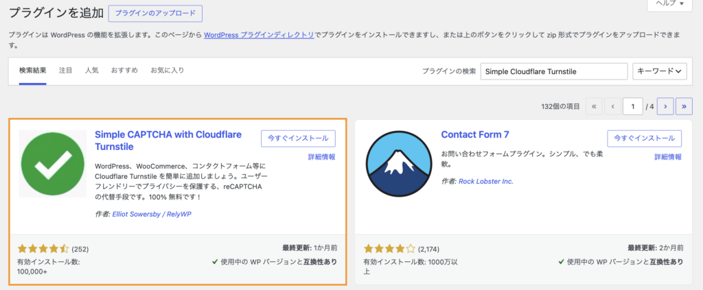Open WordPress プラグインディレクトリ link
The height and width of the screenshot is (290, 703).
point(259,35)
